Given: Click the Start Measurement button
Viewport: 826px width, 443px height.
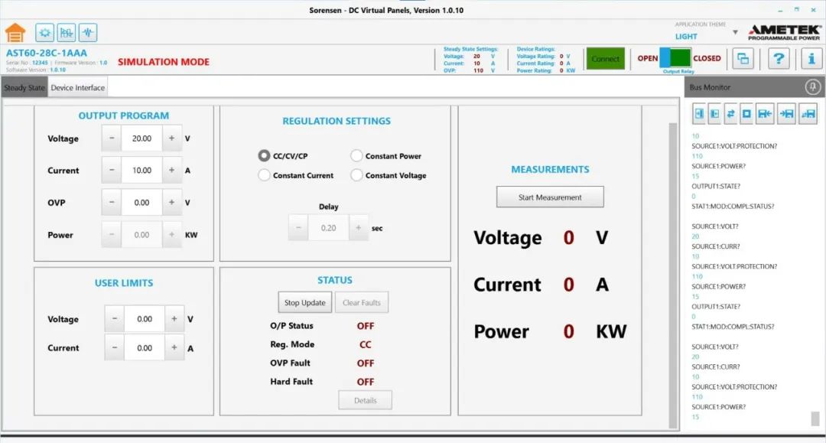Looking at the screenshot, I should [x=550, y=197].
